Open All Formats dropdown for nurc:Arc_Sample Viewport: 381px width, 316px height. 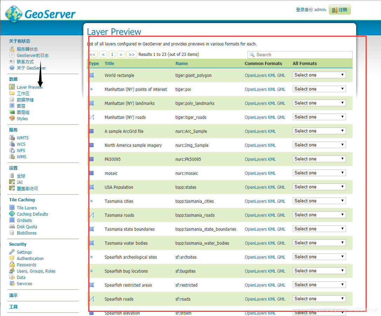(319, 131)
